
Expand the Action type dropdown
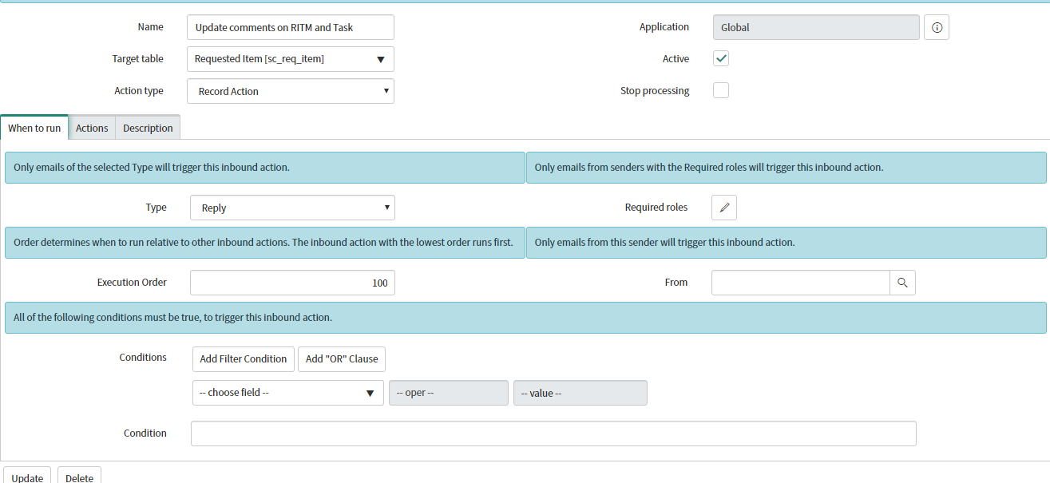pos(290,91)
